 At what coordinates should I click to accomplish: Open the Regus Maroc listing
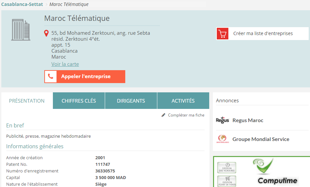click(248, 120)
